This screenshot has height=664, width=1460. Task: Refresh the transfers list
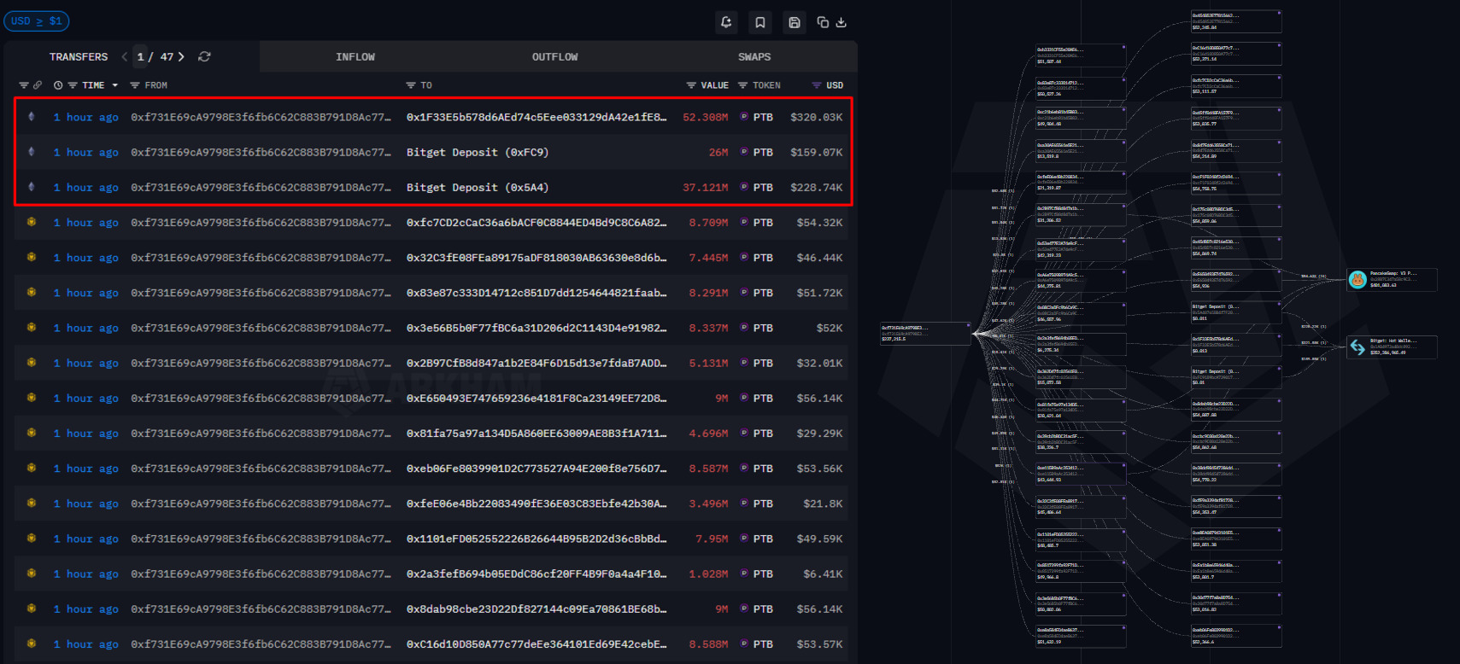coord(204,56)
